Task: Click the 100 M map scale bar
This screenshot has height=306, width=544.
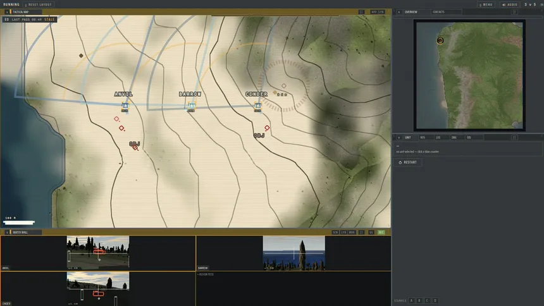Action: pos(19,223)
